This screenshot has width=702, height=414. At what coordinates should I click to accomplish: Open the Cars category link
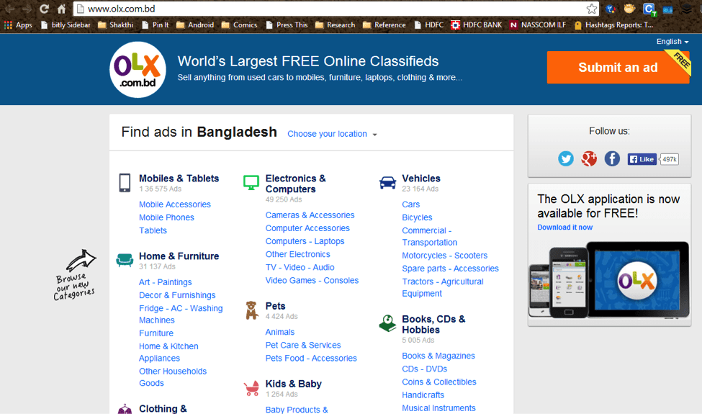coord(411,204)
